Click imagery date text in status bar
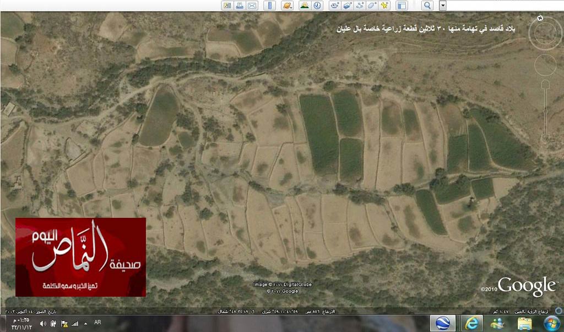This screenshot has height=332, width=564. [x=31, y=312]
